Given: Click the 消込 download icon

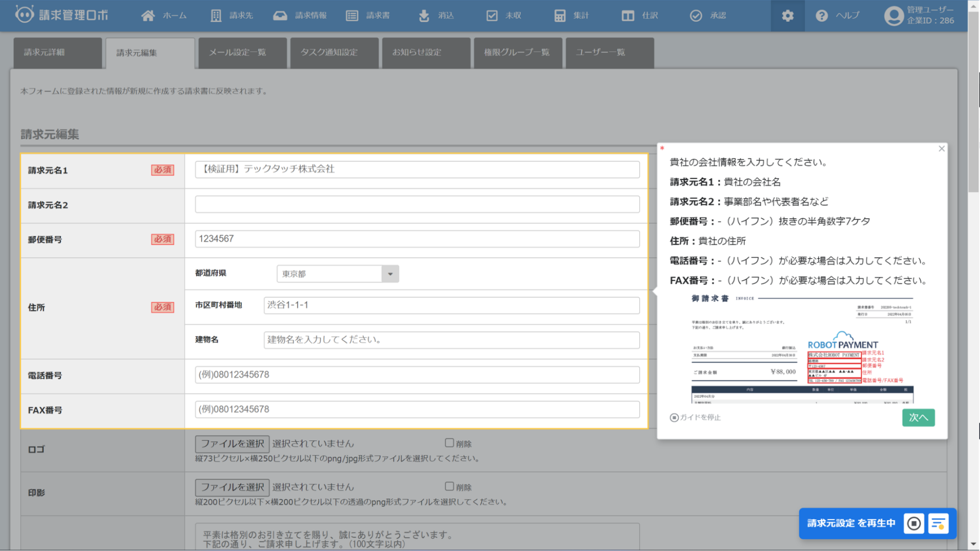Looking at the screenshot, I should click(x=424, y=16).
